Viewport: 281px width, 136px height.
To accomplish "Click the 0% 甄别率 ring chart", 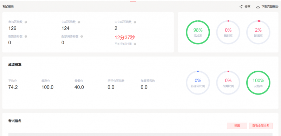I will pos(228,32).
